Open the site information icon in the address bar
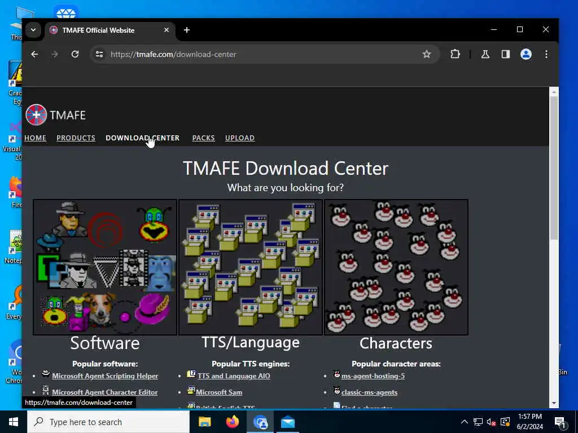Viewport: 578px width, 433px height. (99, 54)
